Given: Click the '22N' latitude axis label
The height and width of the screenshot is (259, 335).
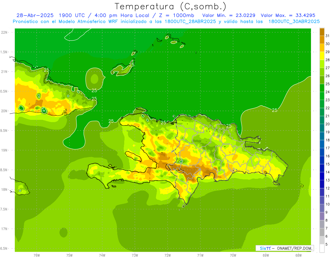Looking at the screenshot, I should tap(4, 32).
